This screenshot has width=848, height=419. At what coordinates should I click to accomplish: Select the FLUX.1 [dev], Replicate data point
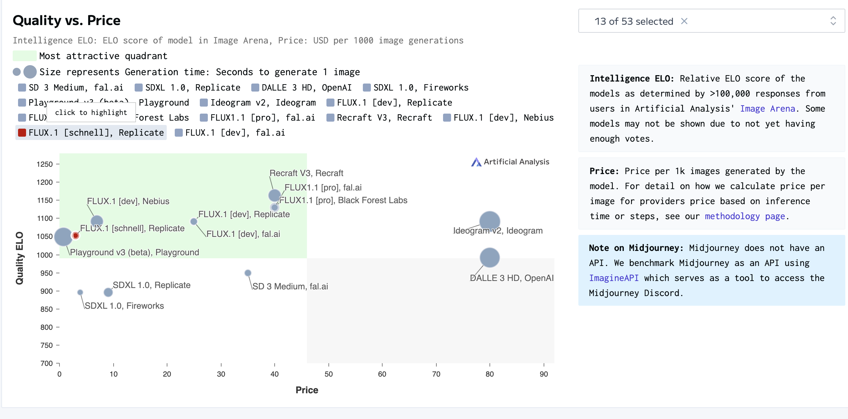(193, 221)
